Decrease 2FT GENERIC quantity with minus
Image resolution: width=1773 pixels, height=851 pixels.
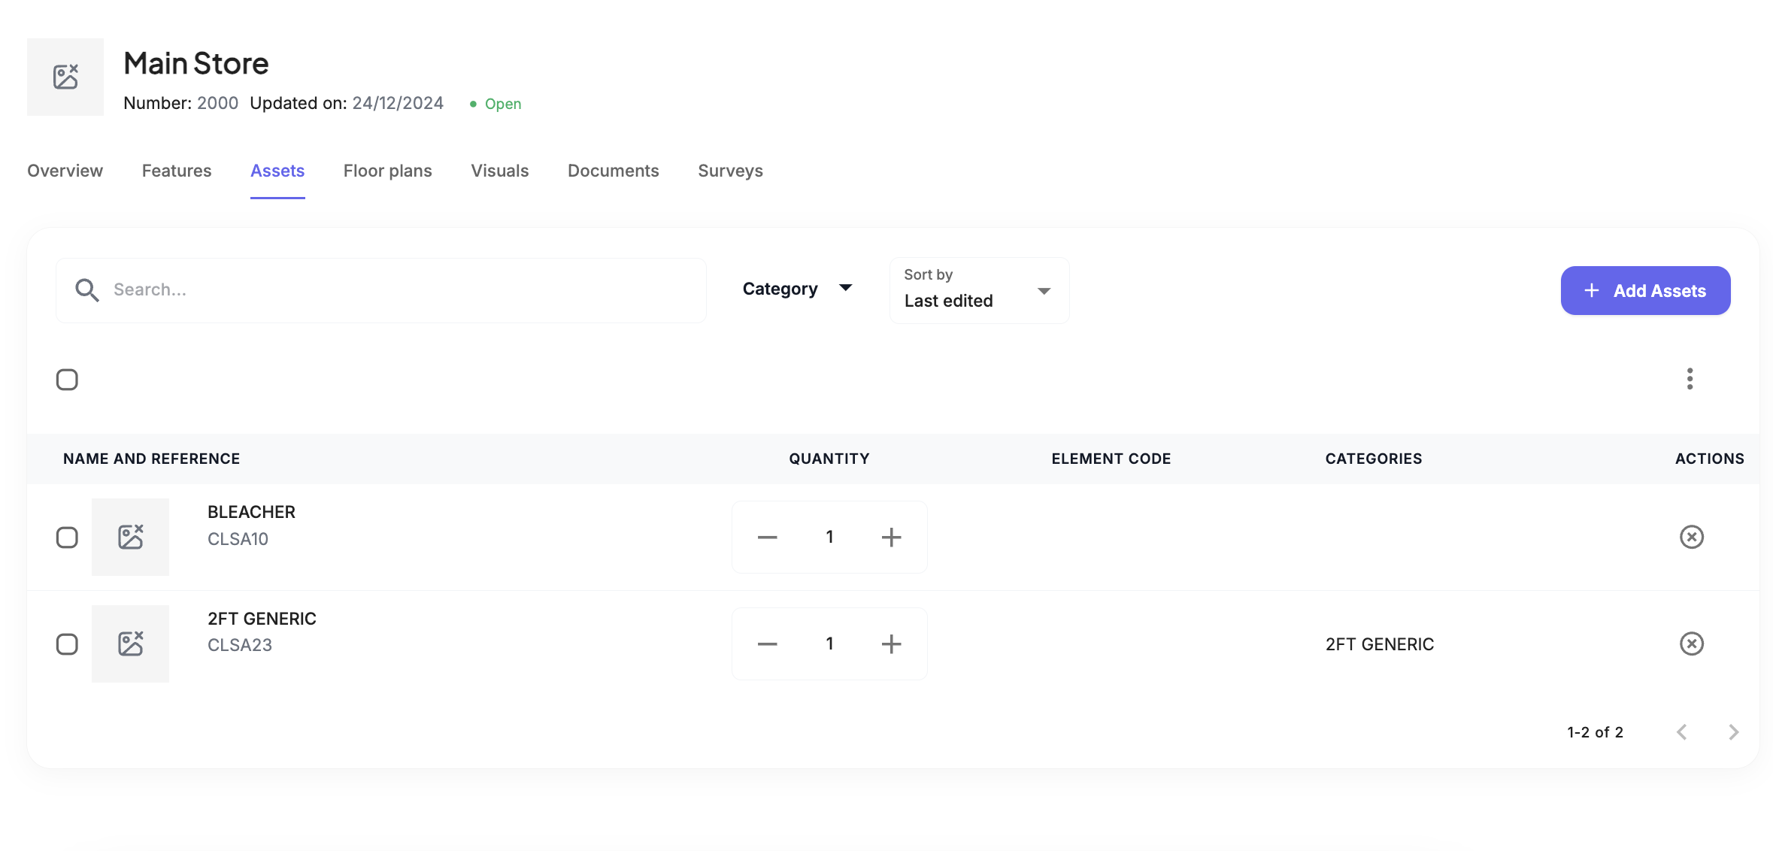767,644
